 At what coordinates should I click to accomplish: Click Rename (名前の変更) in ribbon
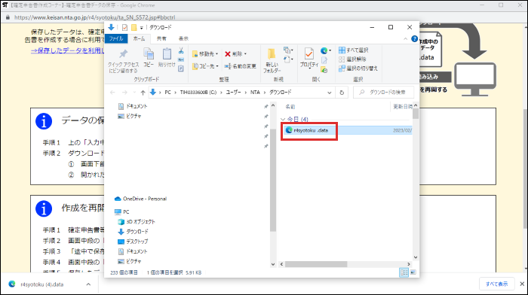[x=241, y=66]
